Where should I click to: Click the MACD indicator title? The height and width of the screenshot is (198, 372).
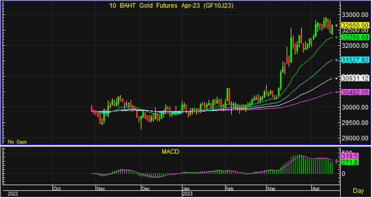click(x=170, y=152)
